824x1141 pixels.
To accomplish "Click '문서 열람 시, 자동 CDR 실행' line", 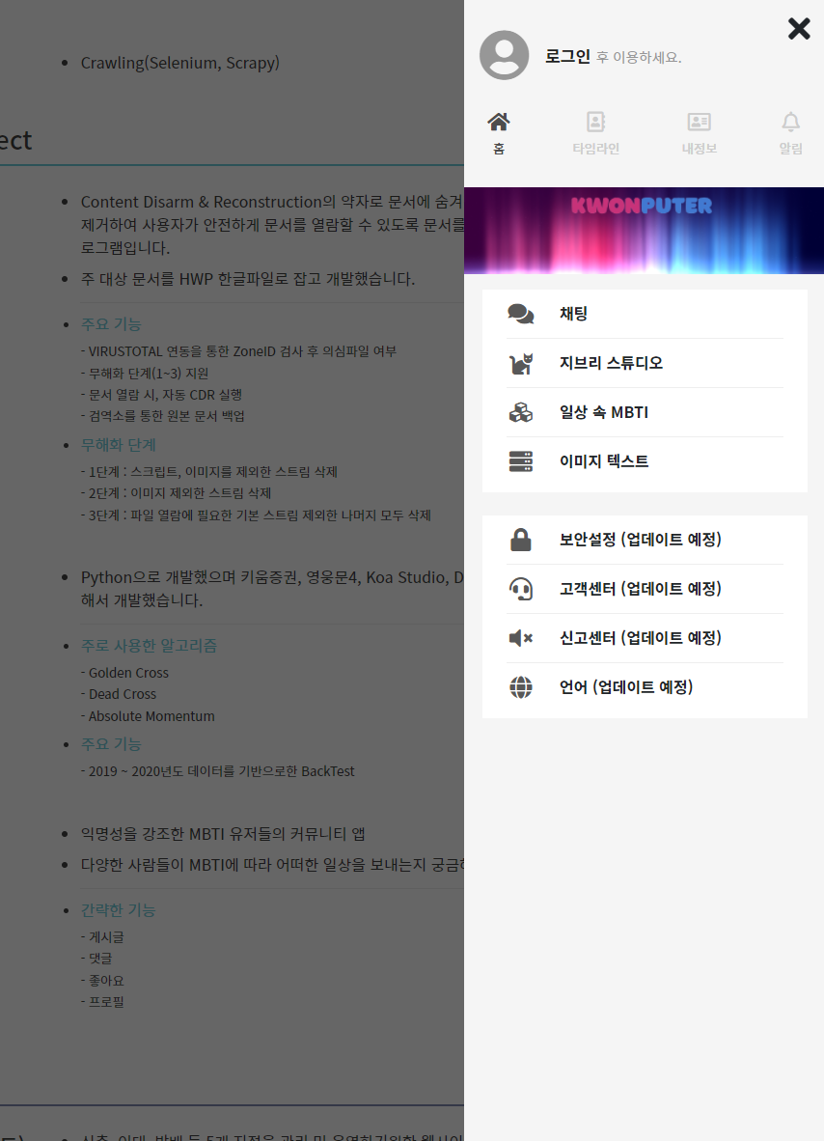I will click(x=161, y=395).
